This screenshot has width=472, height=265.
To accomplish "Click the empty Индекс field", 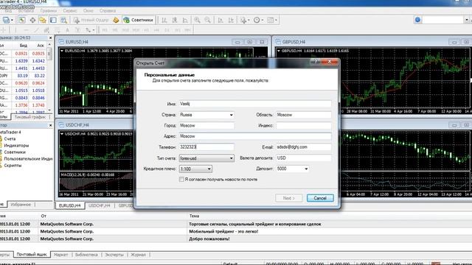I will click(304, 126).
